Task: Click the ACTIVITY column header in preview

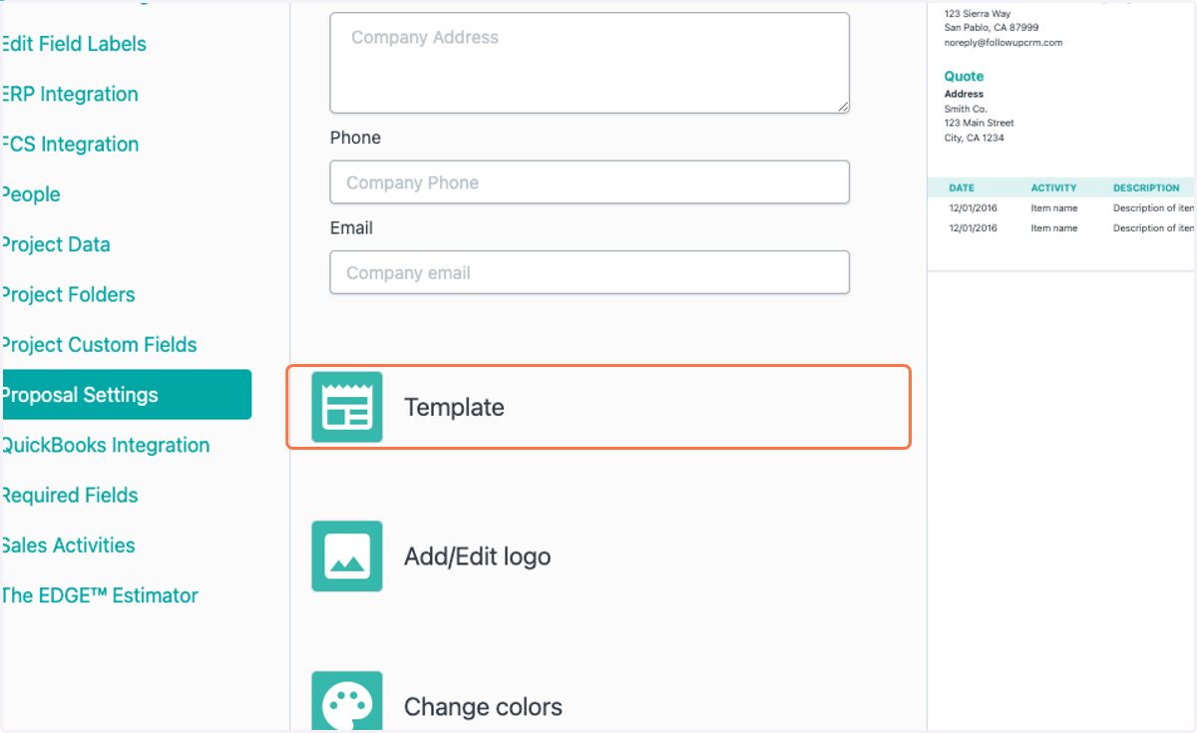Action: point(1054,187)
